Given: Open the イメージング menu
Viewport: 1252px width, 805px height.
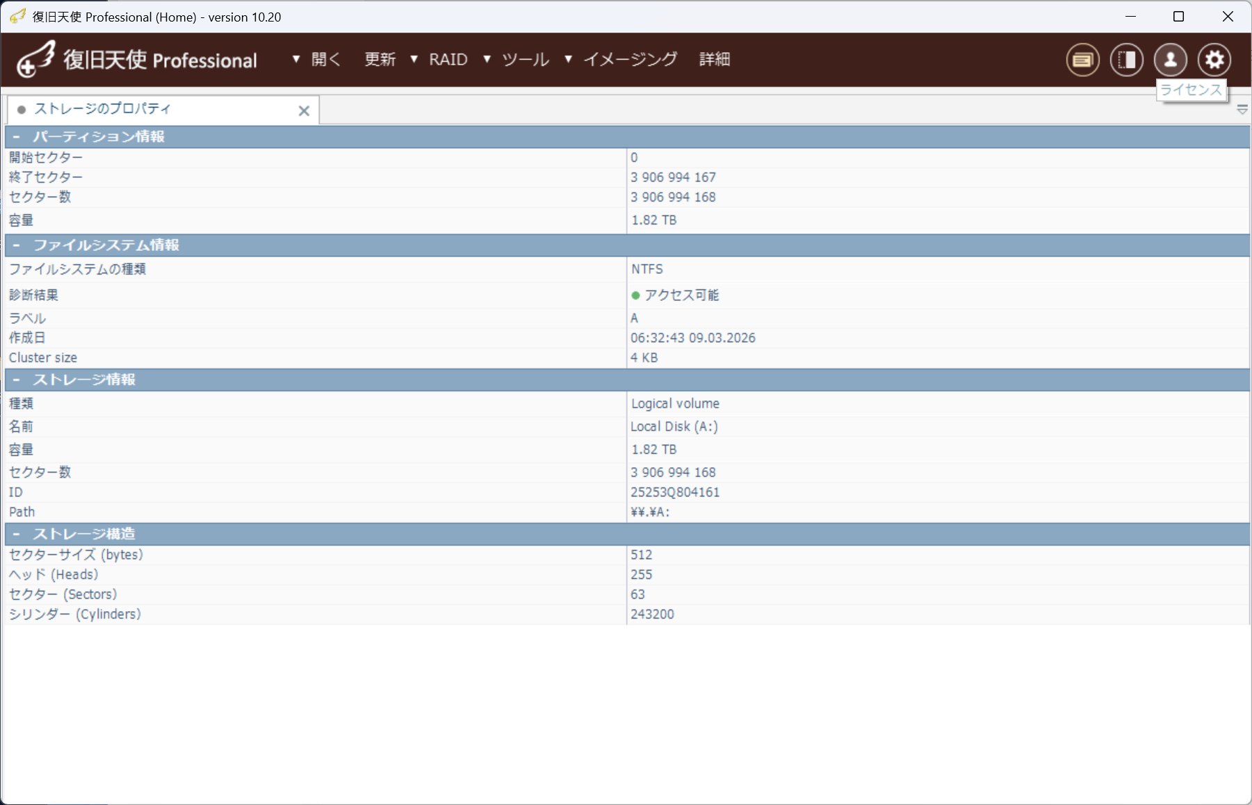Looking at the screenshot, I should [x=630, y=60].
